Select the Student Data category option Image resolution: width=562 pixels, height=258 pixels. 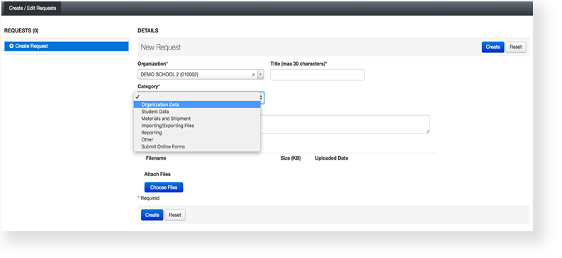click(197, 112)
